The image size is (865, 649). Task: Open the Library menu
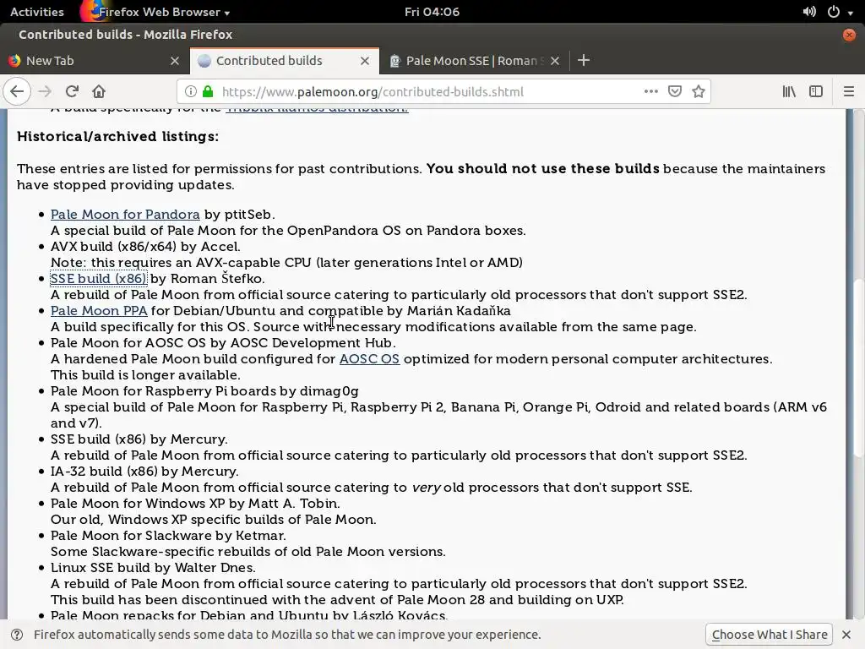tap(789, 91)
